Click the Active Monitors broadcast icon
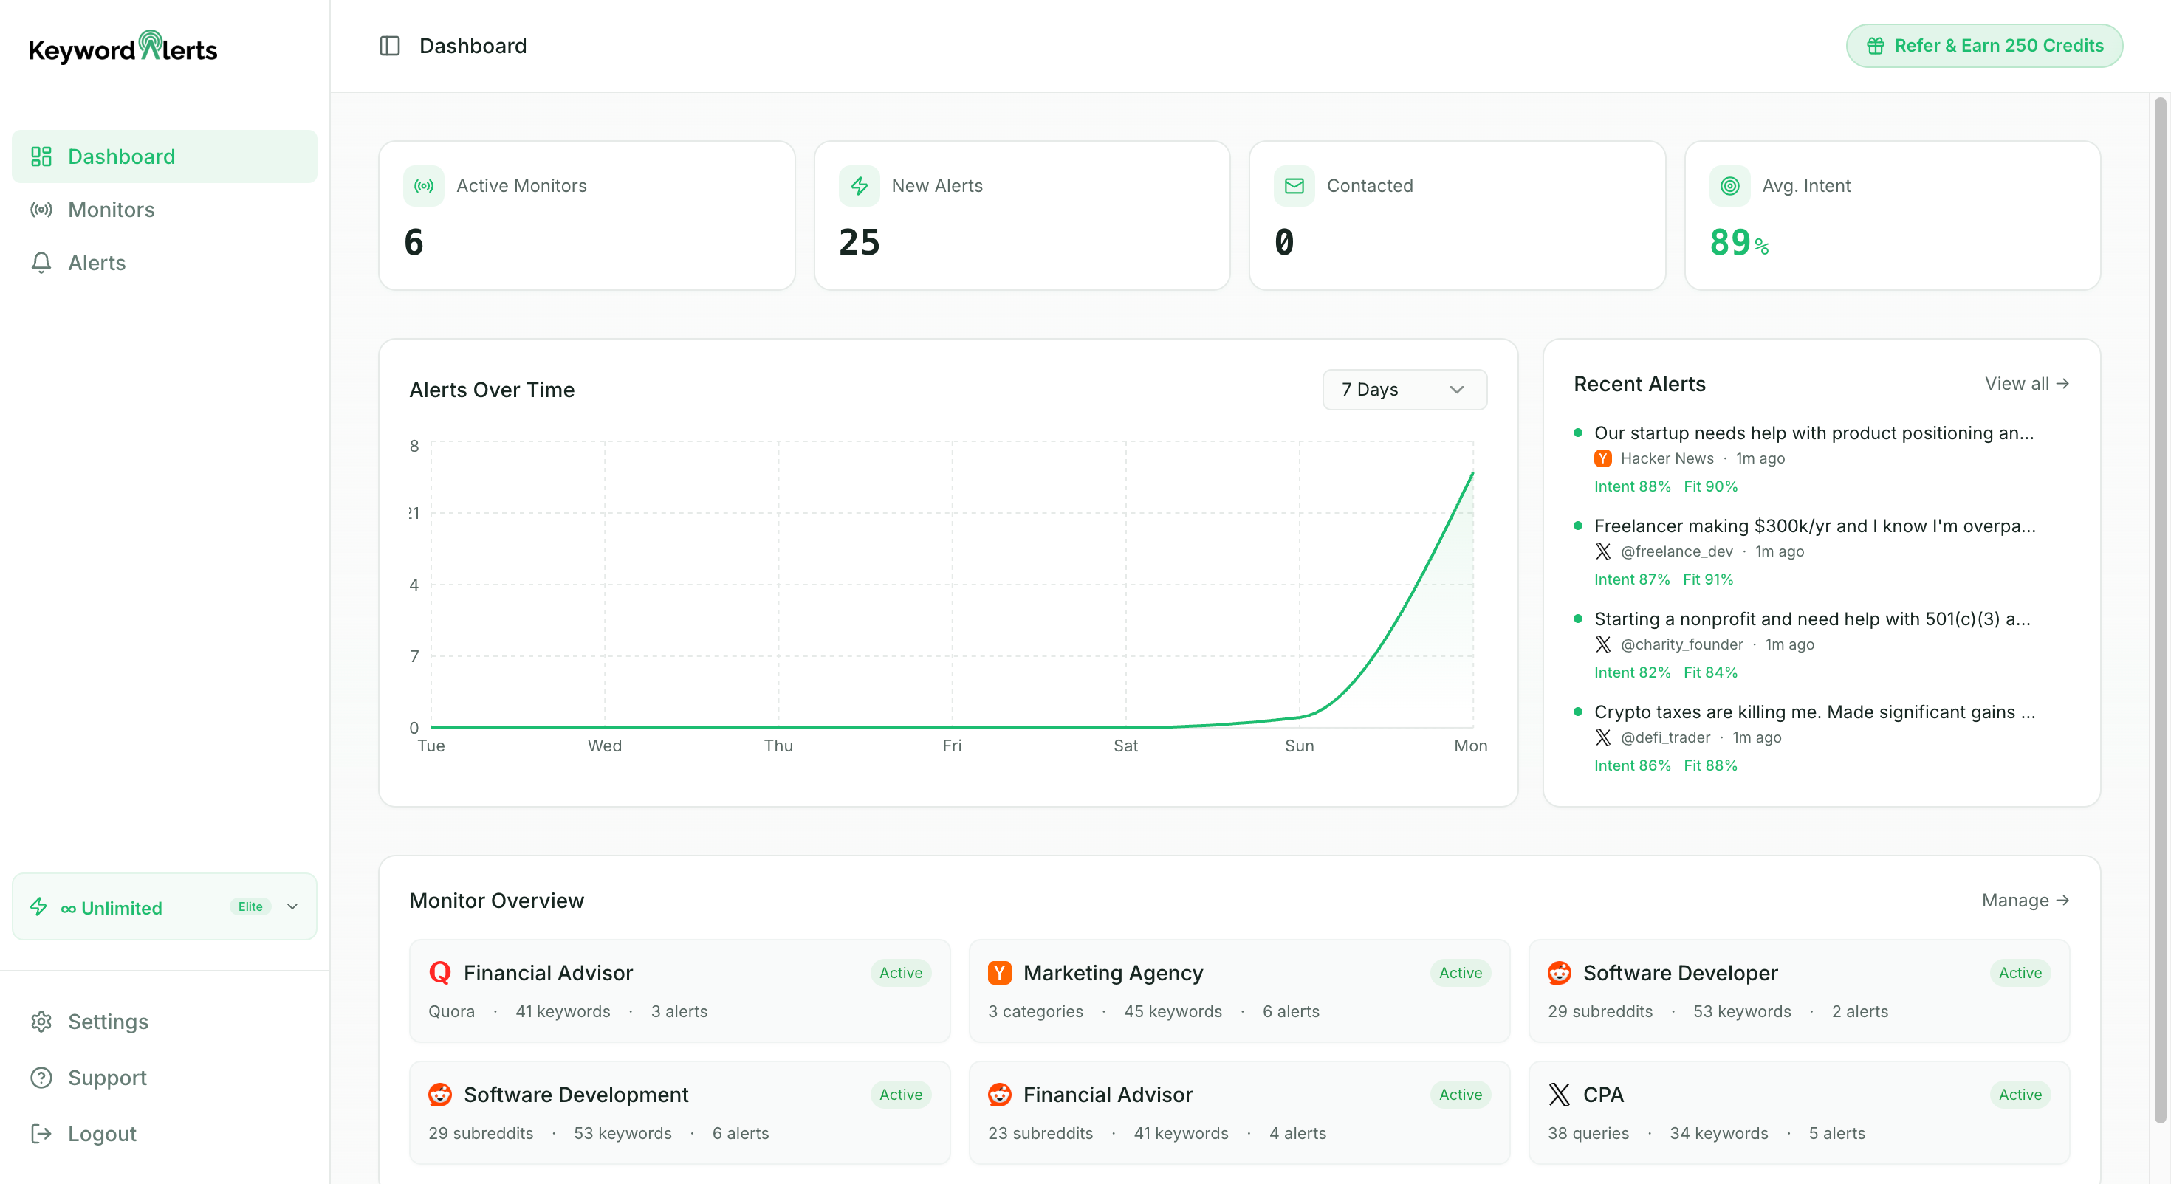Image resolution: width=2171 pixels, height=1184 pixels. [x=423, y=185]
